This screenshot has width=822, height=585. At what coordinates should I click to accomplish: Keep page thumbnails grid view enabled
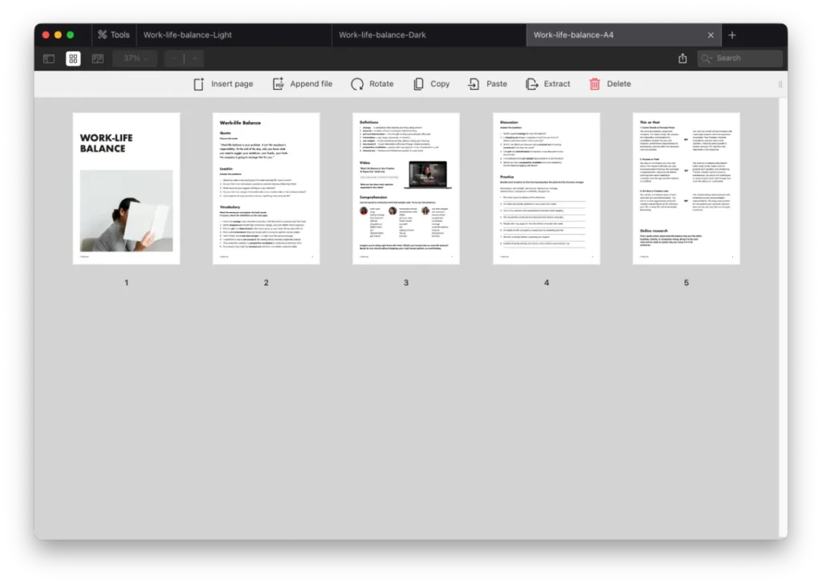[x=73, y=59]
